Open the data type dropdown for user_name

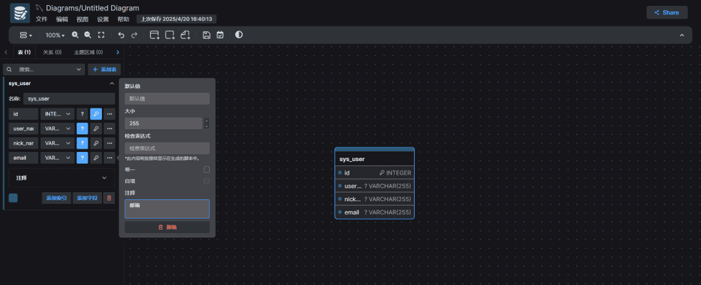[57, 129]
